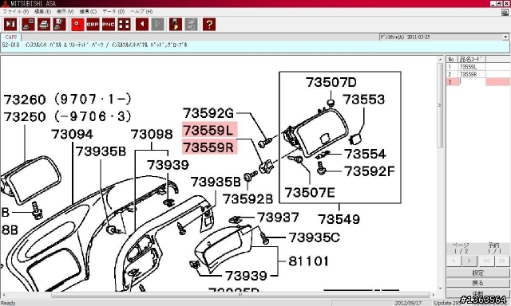
Task: Click part number 73260 in the diagram
Action: 25,99
